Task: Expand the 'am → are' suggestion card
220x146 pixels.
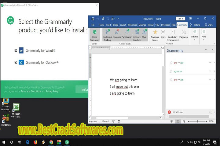Action: click(x=210, y=63)
